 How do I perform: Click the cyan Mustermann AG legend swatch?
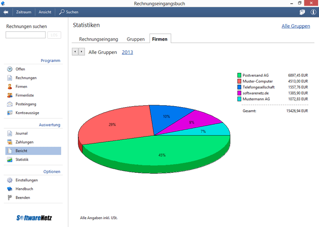pos(239,99)
